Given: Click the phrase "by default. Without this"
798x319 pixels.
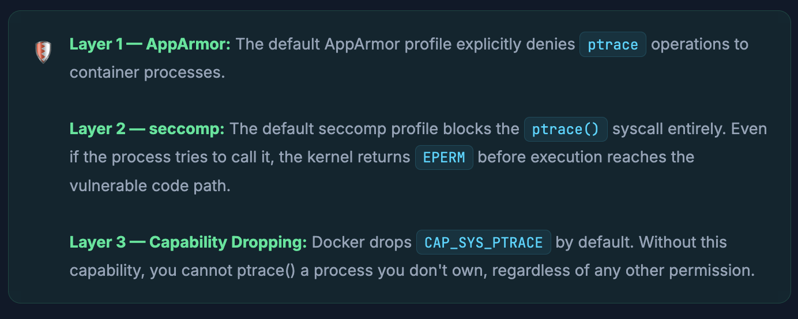Looking at the screenshot, I should tap(641, 242).
